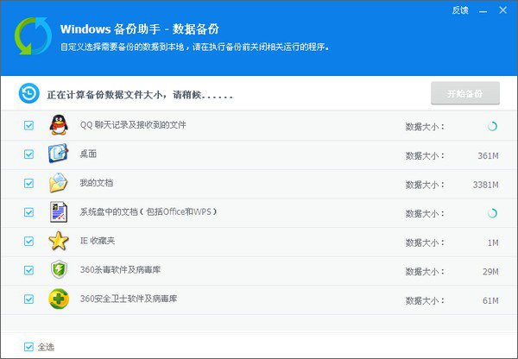Toggle the 全选 select-all checkbox
This screenshot has width=518, height=359.
point(28,347)
